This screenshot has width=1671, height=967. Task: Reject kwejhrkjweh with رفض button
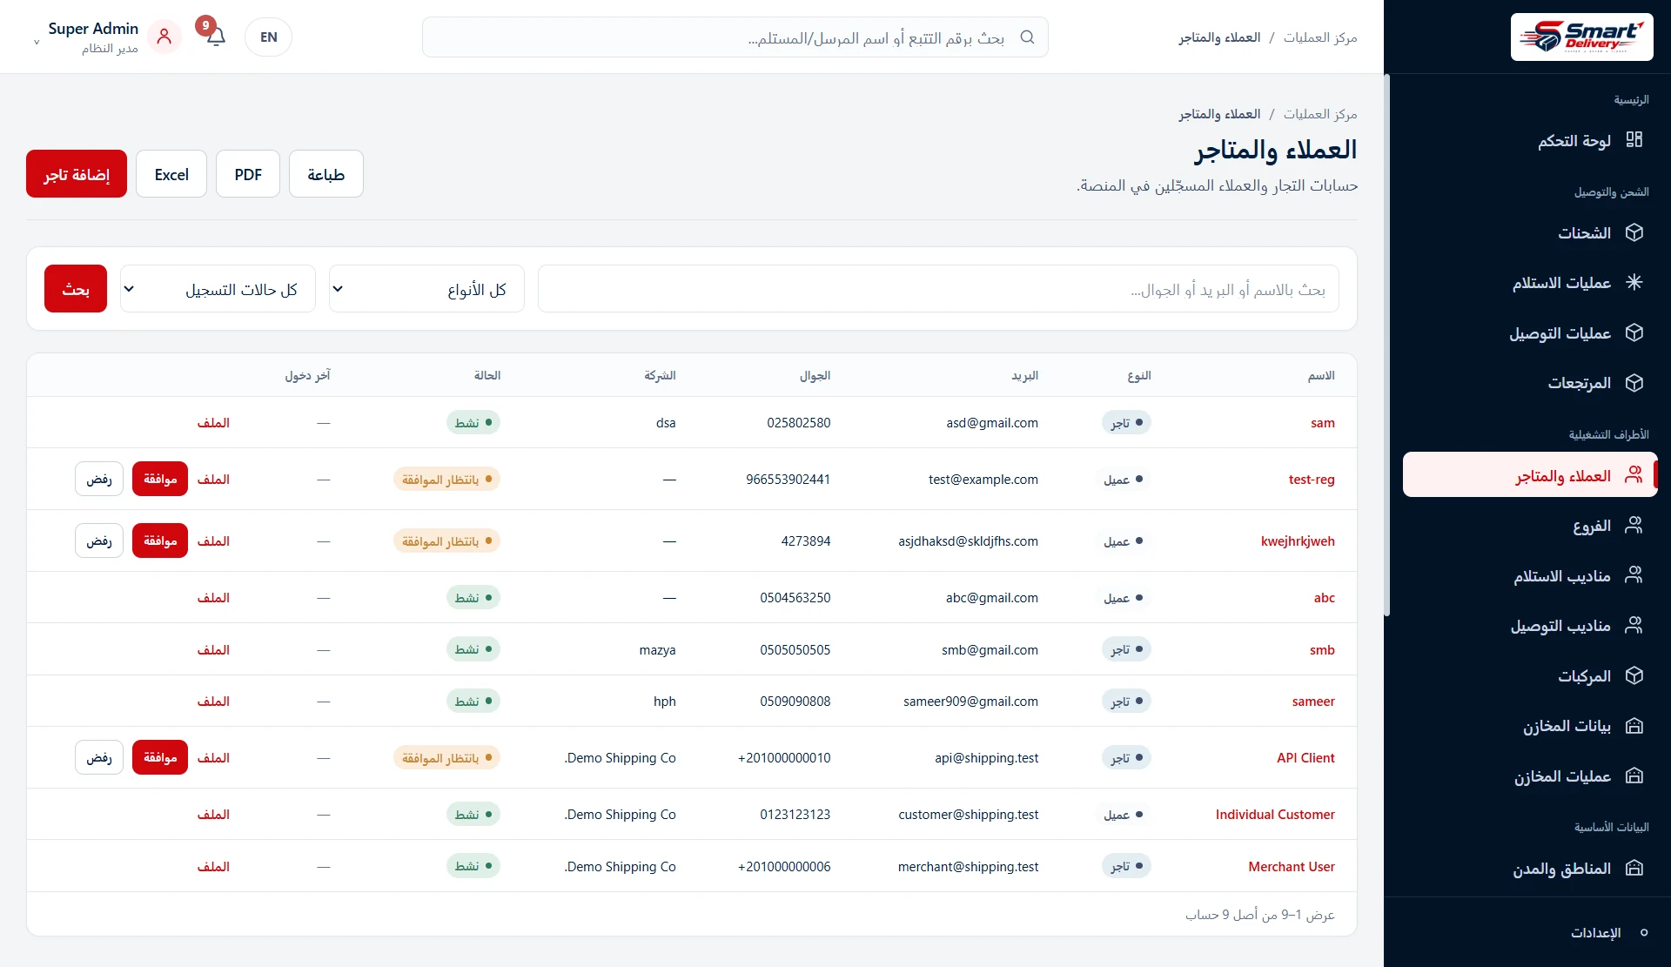pyautogui.click(x=99, y=541)
